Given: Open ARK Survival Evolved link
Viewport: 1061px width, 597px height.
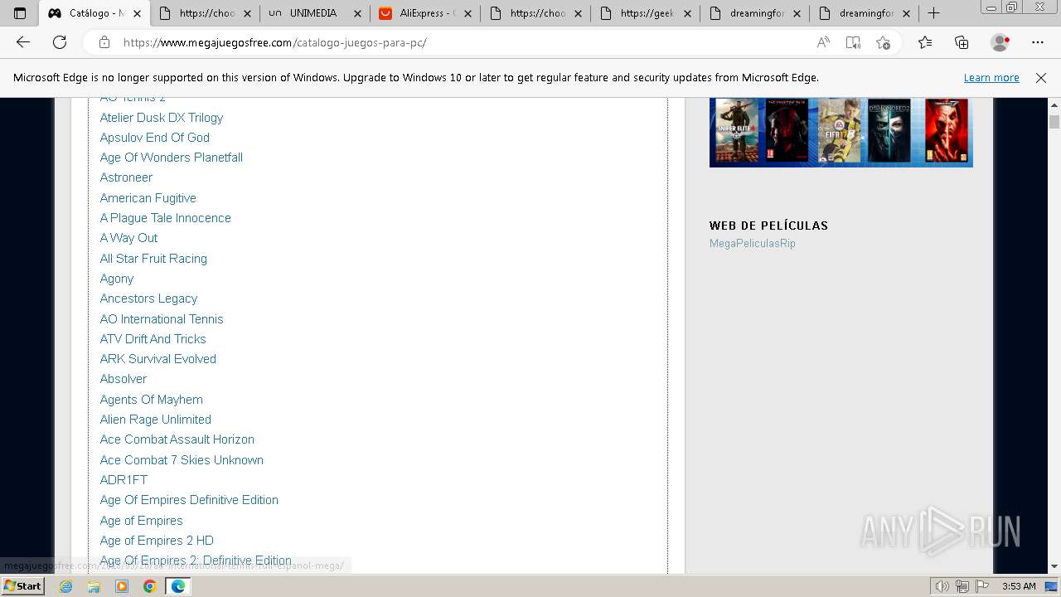Looking at the screenshot, I should click(x=158, y=359).
